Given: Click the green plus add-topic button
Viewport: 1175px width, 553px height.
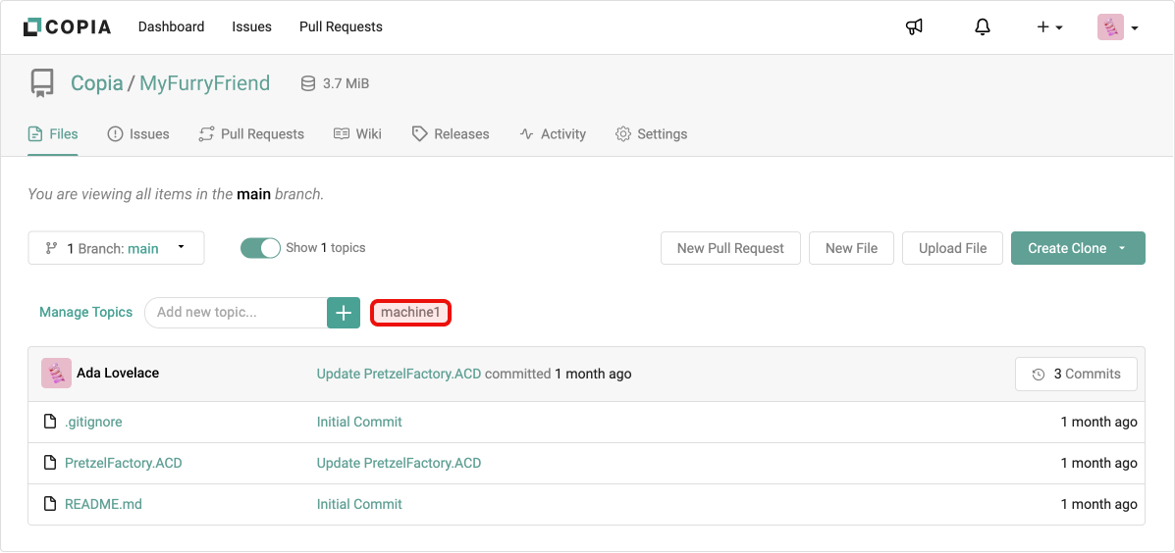Looking at the screenshot, I should coord(344,313).
